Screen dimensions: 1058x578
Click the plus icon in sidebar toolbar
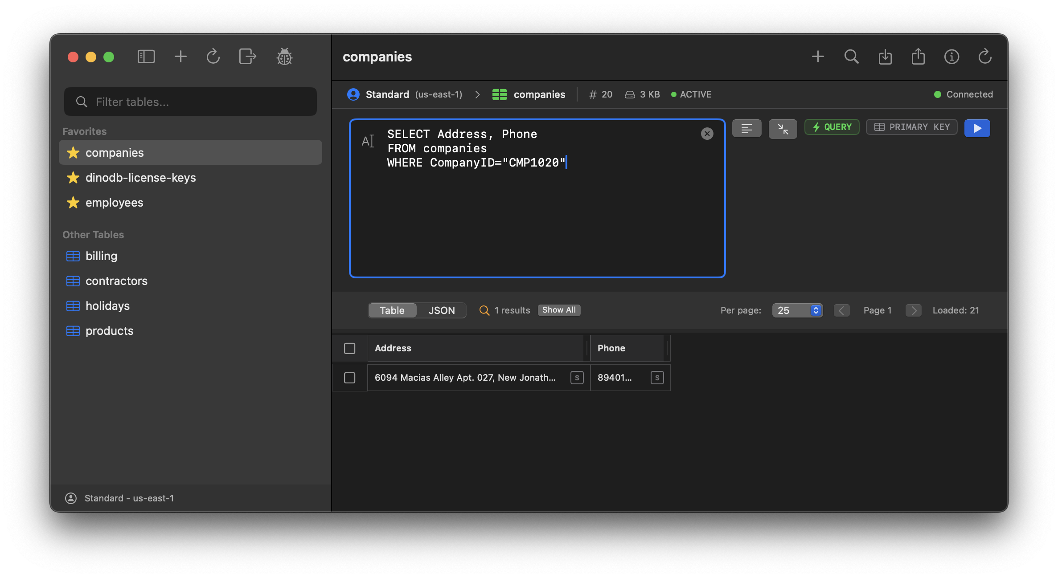(180, 57)
